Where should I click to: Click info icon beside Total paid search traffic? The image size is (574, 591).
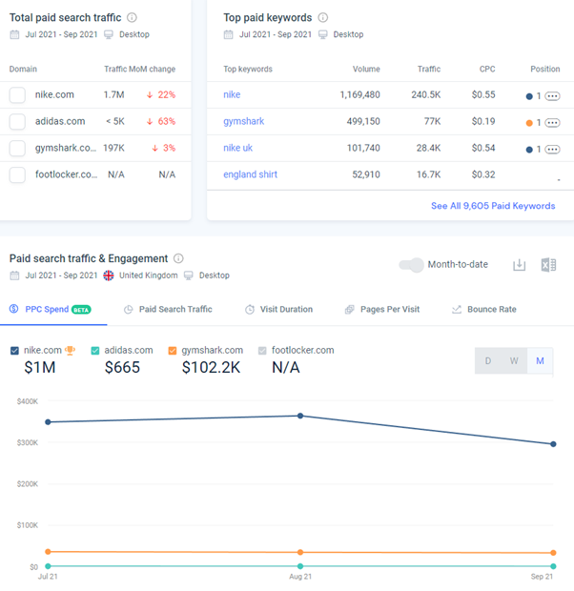tap(132, 17)
